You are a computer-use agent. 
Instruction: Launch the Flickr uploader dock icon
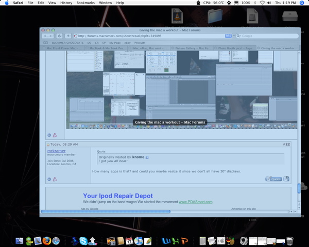[92, 241]
